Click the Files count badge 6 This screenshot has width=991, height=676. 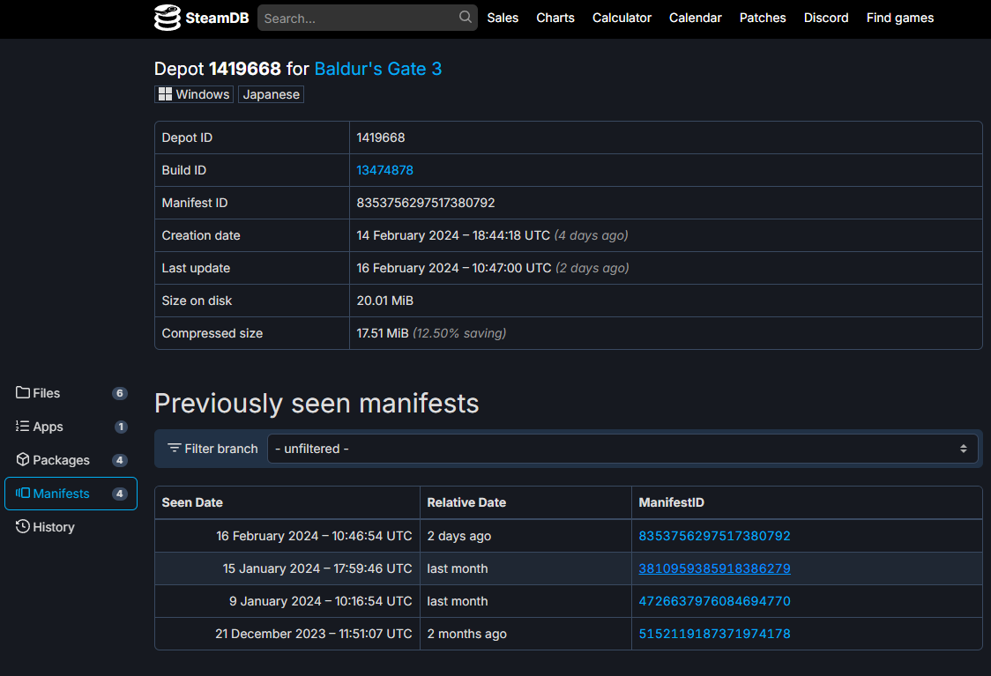pos(119,393)
